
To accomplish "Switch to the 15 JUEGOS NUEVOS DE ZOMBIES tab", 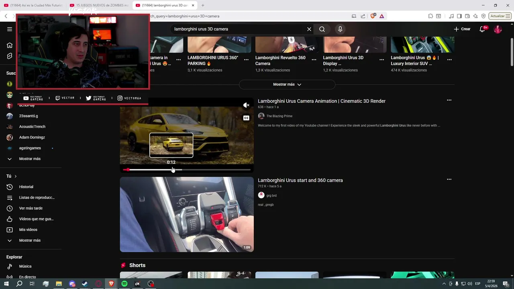I will [x=98, y=5].
